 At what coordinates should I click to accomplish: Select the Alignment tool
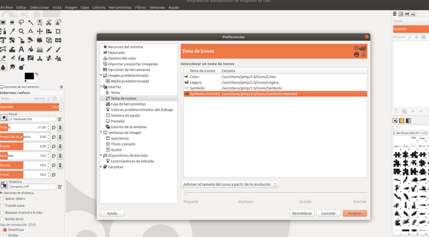tap(49, 31)
